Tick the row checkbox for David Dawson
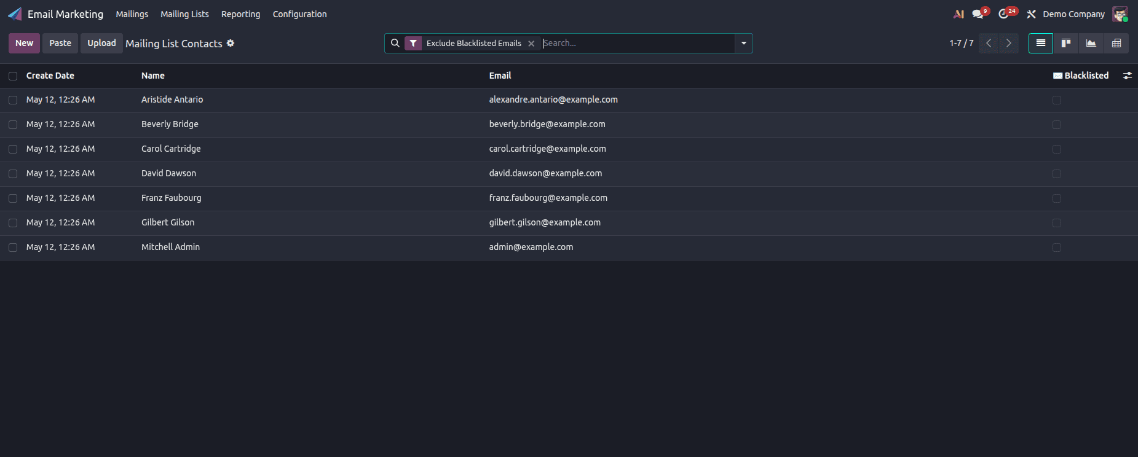 [x=13, y=174]
